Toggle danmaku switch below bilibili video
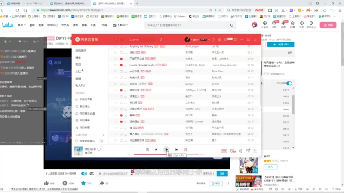Screen dimensions: 344x193 [84, 174]
